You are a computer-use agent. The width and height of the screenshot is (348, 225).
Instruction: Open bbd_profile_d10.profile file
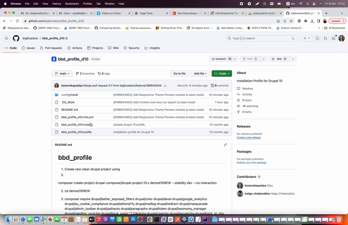click(76, 132)
